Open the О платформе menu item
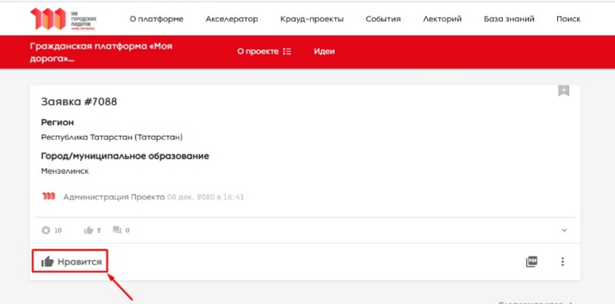Viewport: 615px width, 304px height. (x=156, y=19)
